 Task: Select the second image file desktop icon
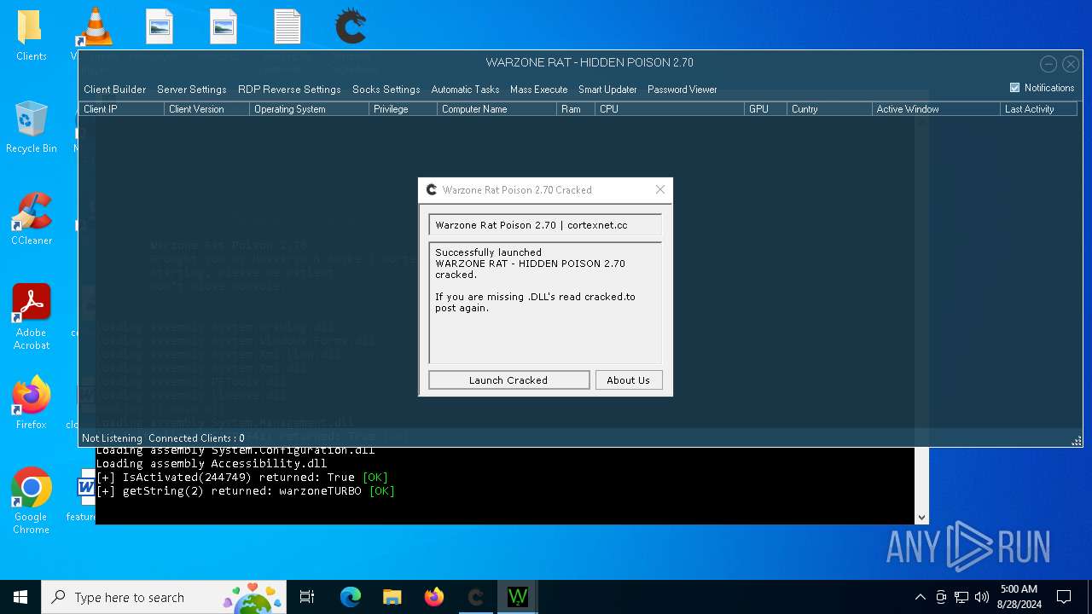coord(224,26)
